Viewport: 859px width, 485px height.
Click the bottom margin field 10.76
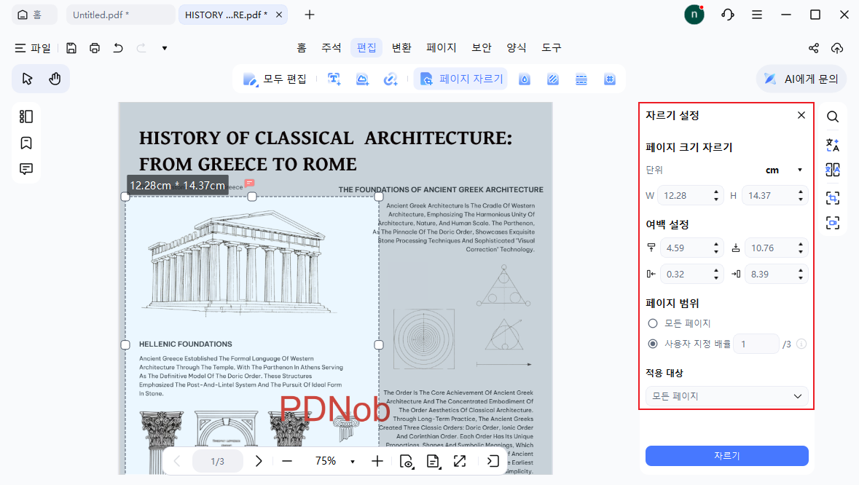coord(776,248)
